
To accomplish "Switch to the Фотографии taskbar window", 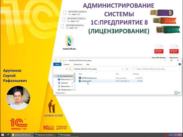I will 64,135.
